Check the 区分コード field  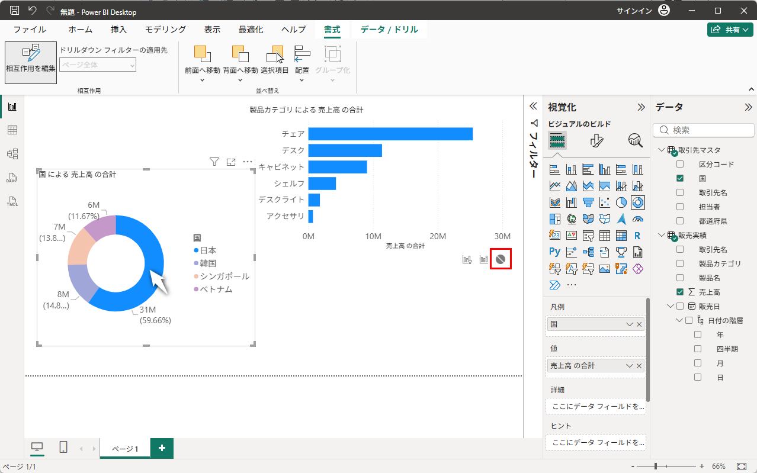tap(680, 164)
